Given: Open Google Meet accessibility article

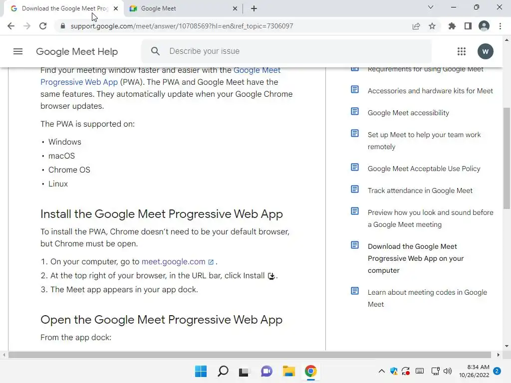Looking at the screenshot, I should tap(408, 113).
